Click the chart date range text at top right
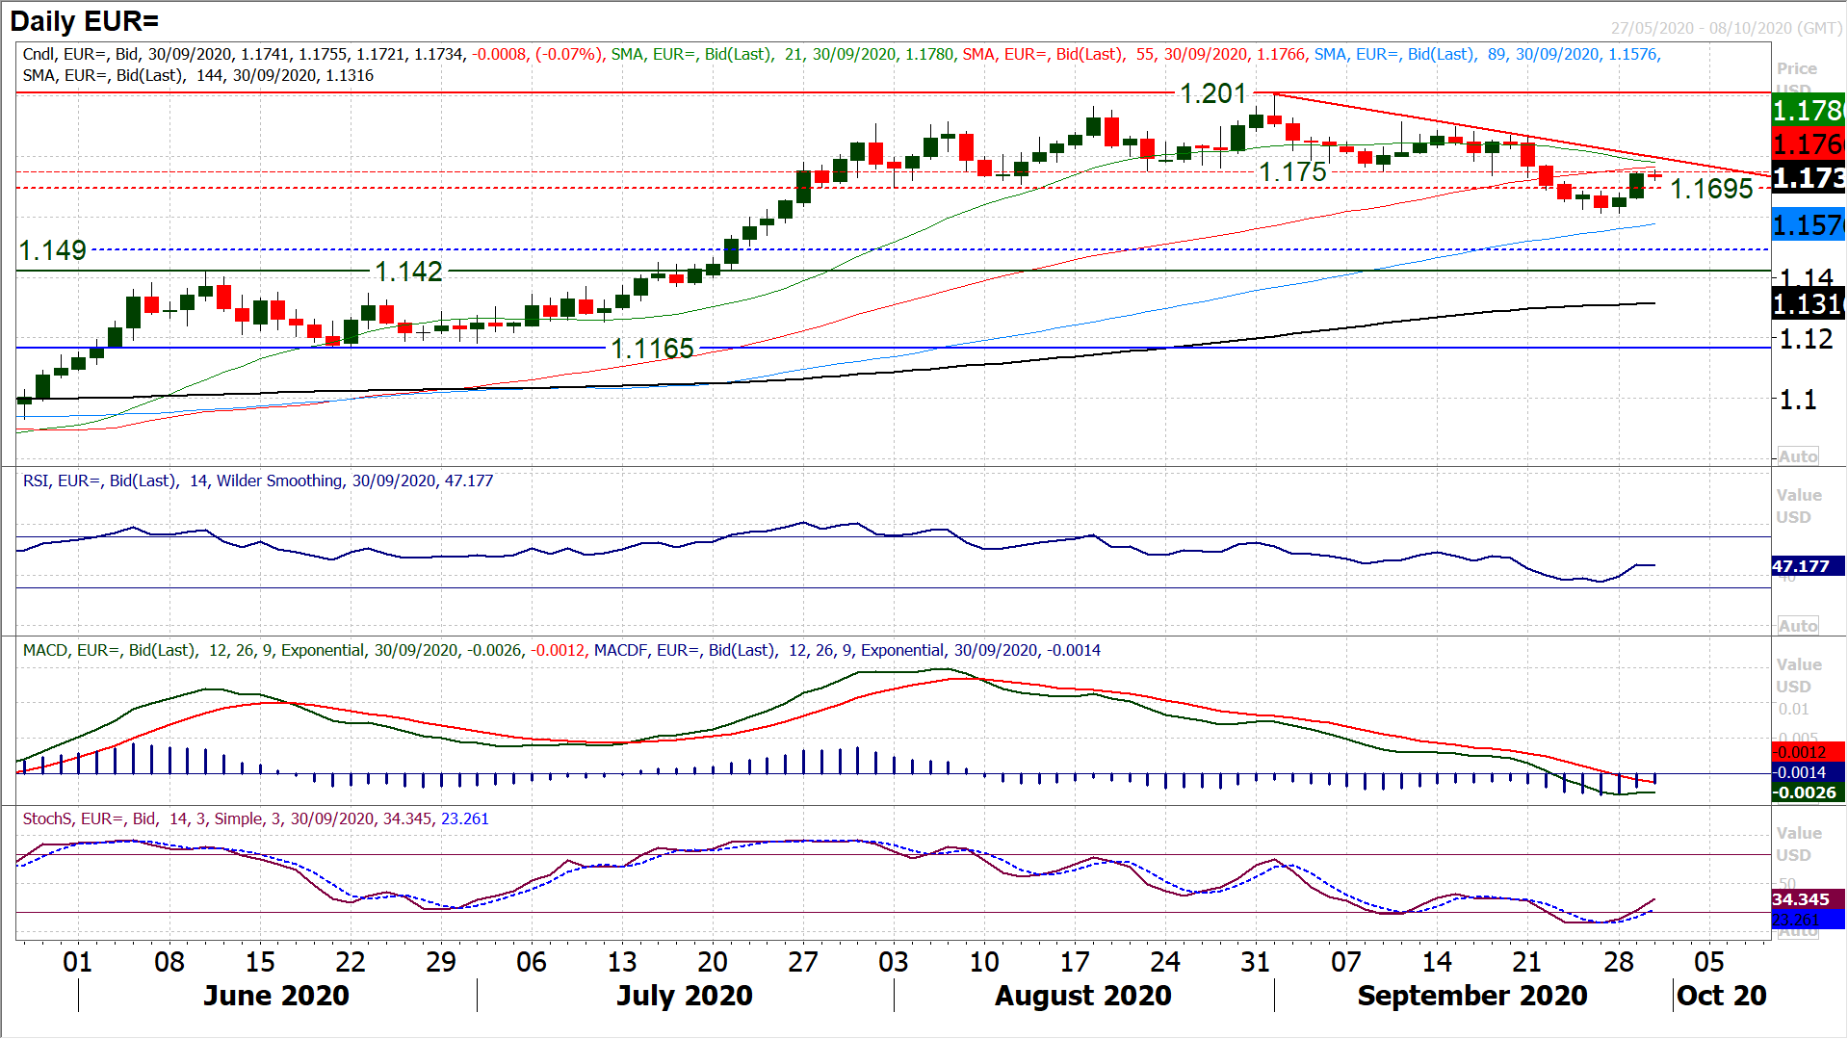This screenshot has width=1848, height=1039. pyautogui.click(x=1726, y=29)
